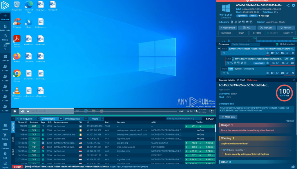Screen dimensions: 297x169
Task: Click the New task plus icon
Action: (5, 16)
